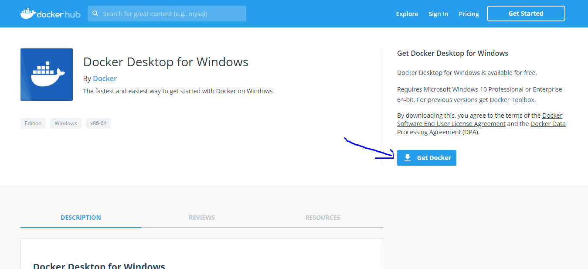Select the Windows tag chip
This screenshot has height=269, width=588.
click(66, 123)
